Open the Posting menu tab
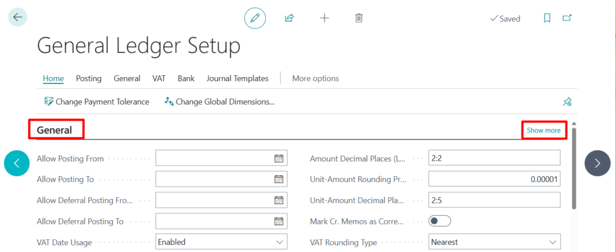Viewport: 616px width, 252px height. coord(88,78)
